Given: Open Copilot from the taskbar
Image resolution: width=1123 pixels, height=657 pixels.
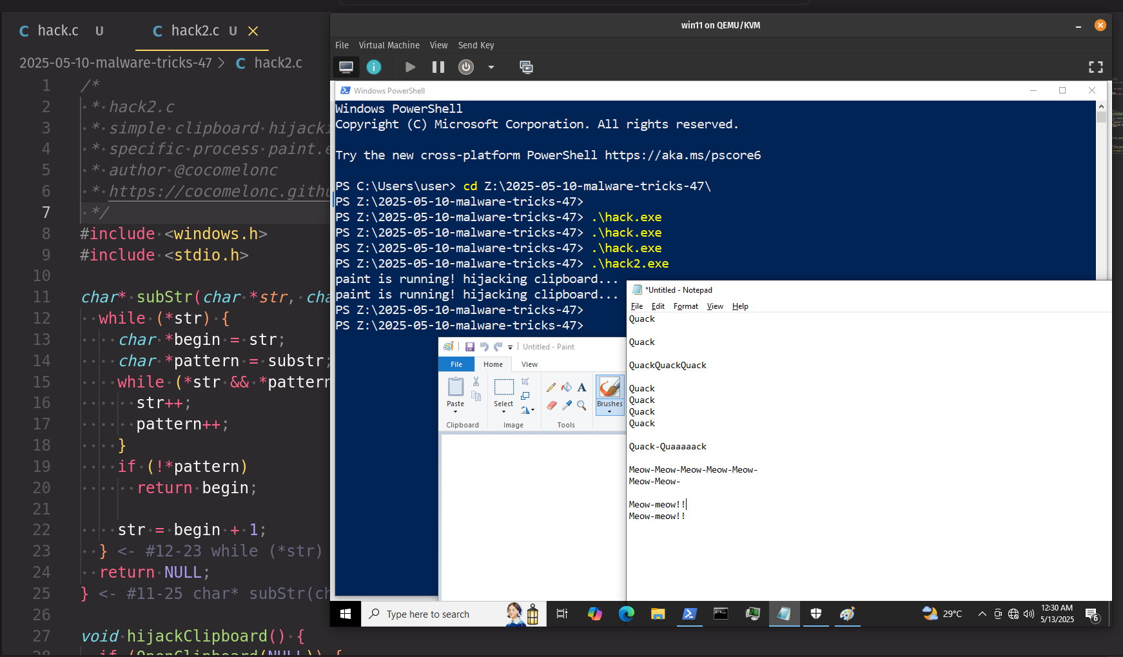Looking at the screenshot, I should point(594,614).
